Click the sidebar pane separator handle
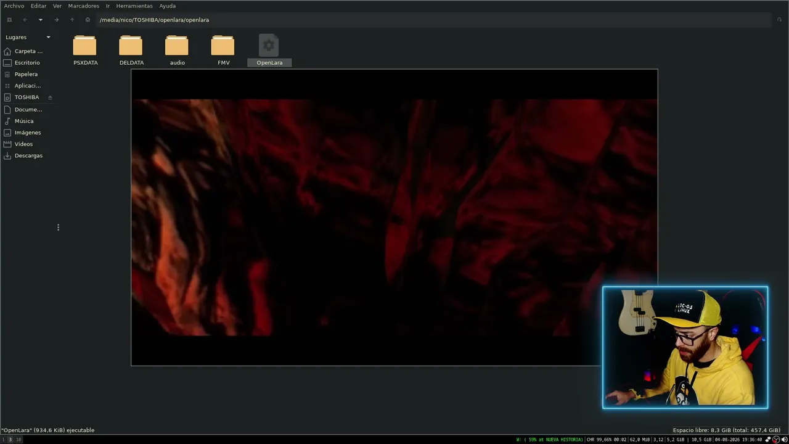 coord(58,228)
